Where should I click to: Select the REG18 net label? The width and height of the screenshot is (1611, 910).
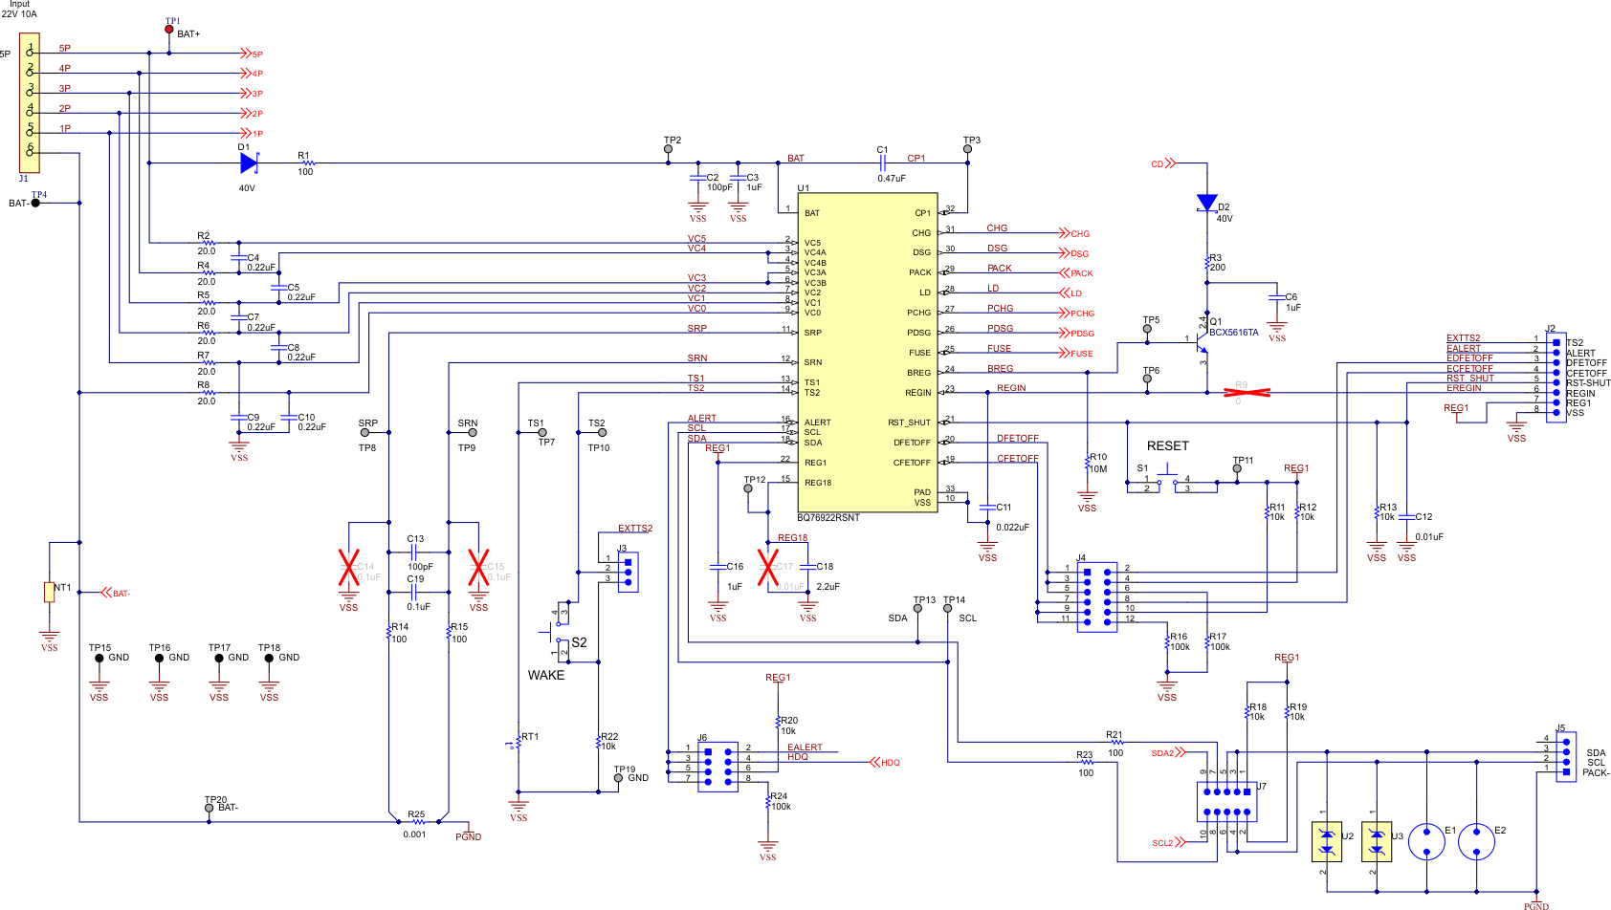[x=793, y=537]
